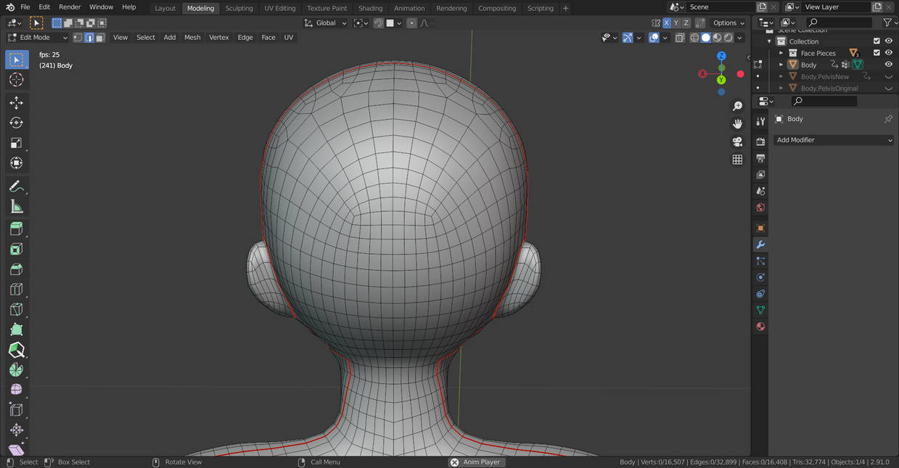Image resolution: width=899 pixels, height=468 pixels.
Task: Open the Material properties tab
Action: tap(760, 327)
